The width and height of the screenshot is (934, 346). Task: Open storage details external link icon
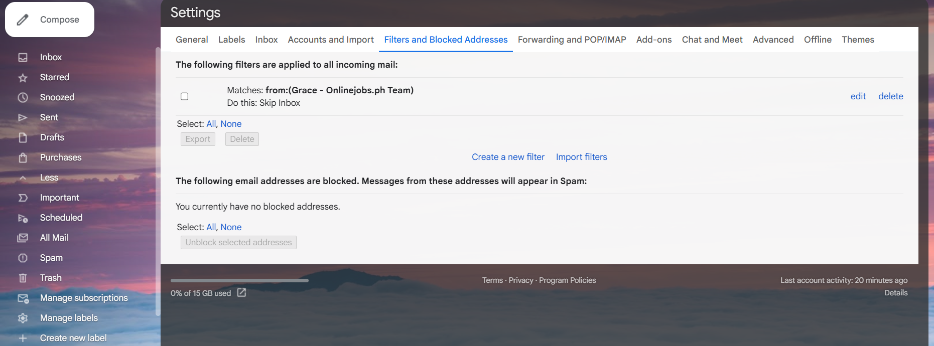click(x=241, y=292)
